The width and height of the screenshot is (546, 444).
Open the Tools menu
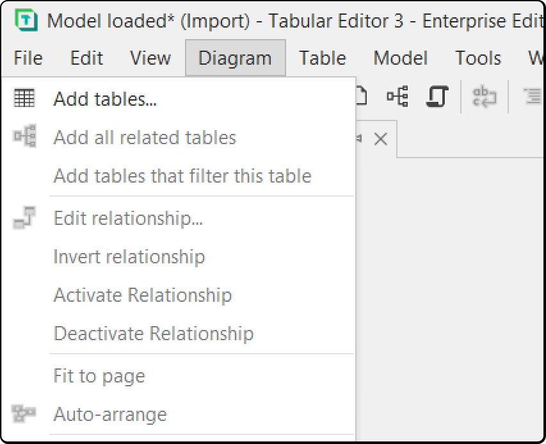click(478, 58)
